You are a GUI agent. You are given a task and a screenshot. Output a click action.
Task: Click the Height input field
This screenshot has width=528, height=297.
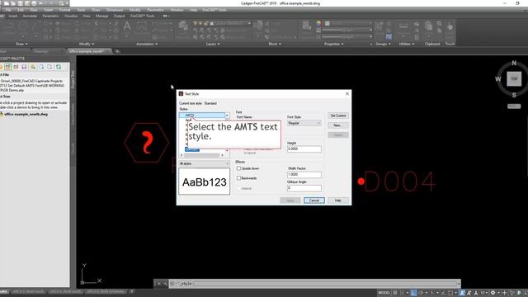tap(304, 148)
